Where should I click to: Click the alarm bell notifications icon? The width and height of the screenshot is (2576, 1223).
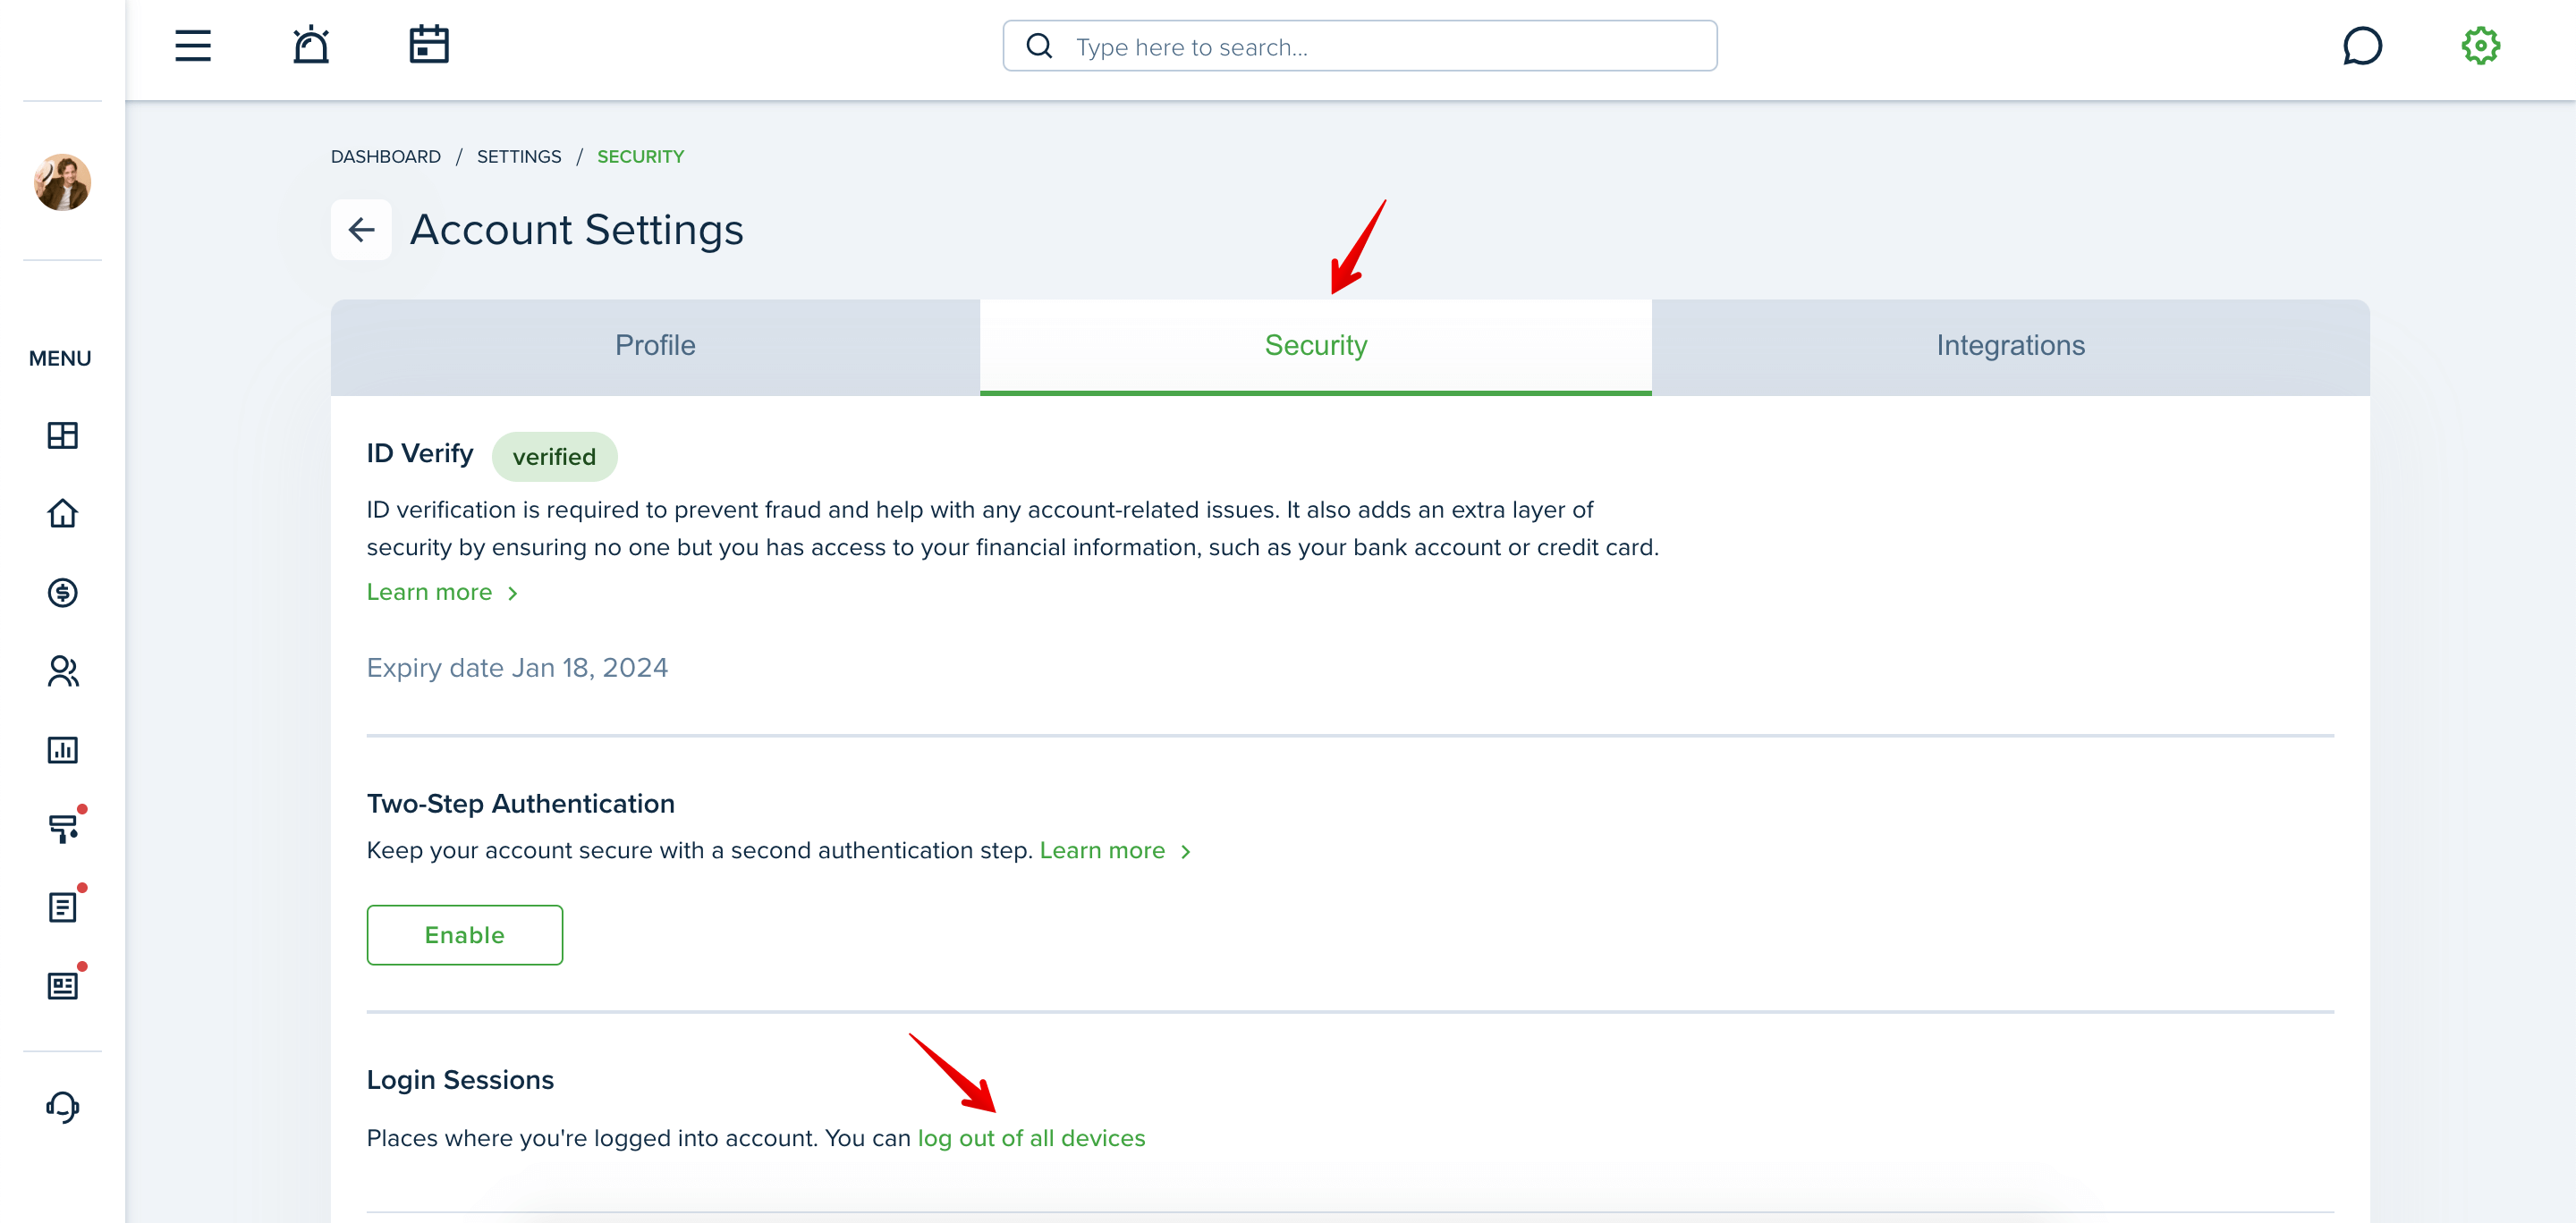pos(311,45)
